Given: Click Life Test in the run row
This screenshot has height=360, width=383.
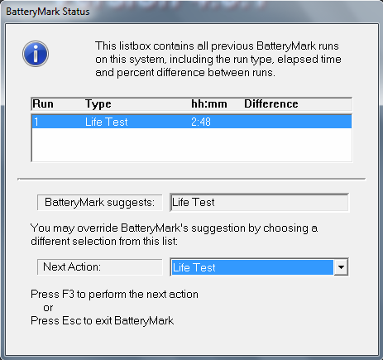Looking at the screenshot, I should coord(107,122).
